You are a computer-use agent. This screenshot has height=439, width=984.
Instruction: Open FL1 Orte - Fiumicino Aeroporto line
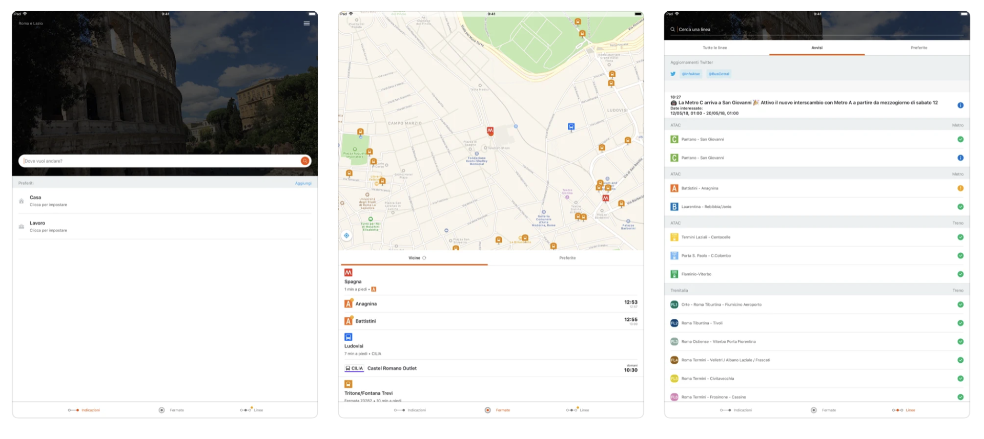(x=817, y=305)
